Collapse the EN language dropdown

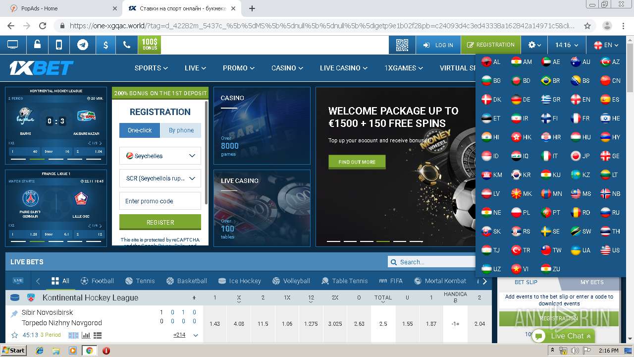point(606,45)
